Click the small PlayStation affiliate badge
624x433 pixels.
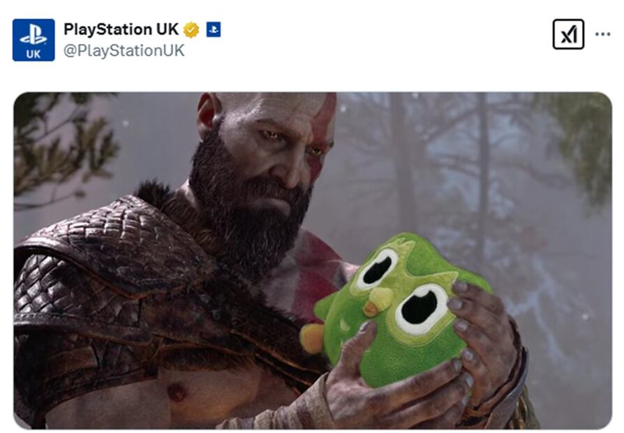[214, 29]
